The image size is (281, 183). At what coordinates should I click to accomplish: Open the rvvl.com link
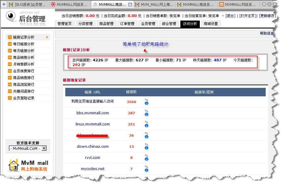pos(92,158)
